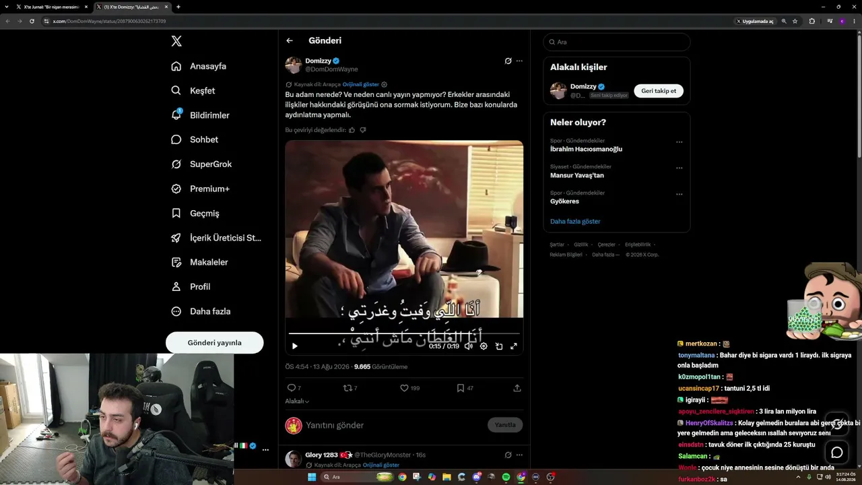Click the Yanıtla button

click(505, 425)
